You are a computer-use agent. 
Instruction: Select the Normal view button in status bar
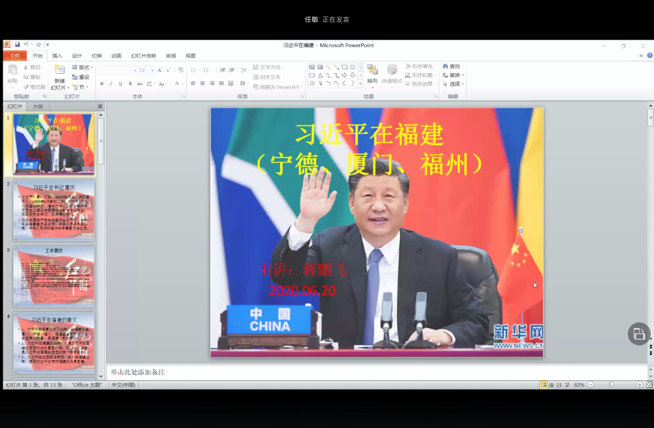544,385
